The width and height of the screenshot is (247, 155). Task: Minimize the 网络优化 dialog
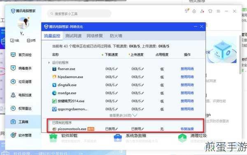coord(196,26)
